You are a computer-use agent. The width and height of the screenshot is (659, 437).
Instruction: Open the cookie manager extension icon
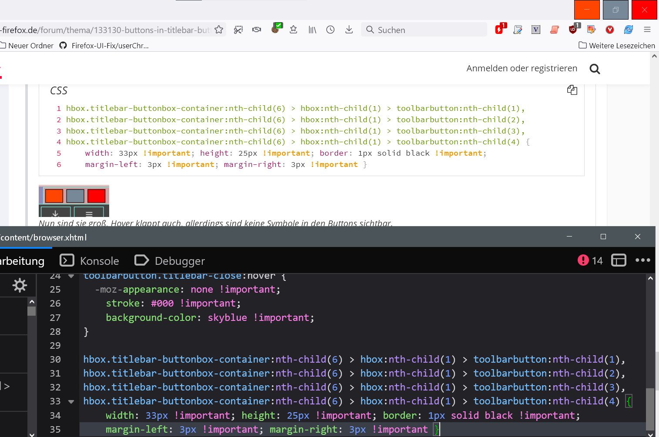click(276, 29)
